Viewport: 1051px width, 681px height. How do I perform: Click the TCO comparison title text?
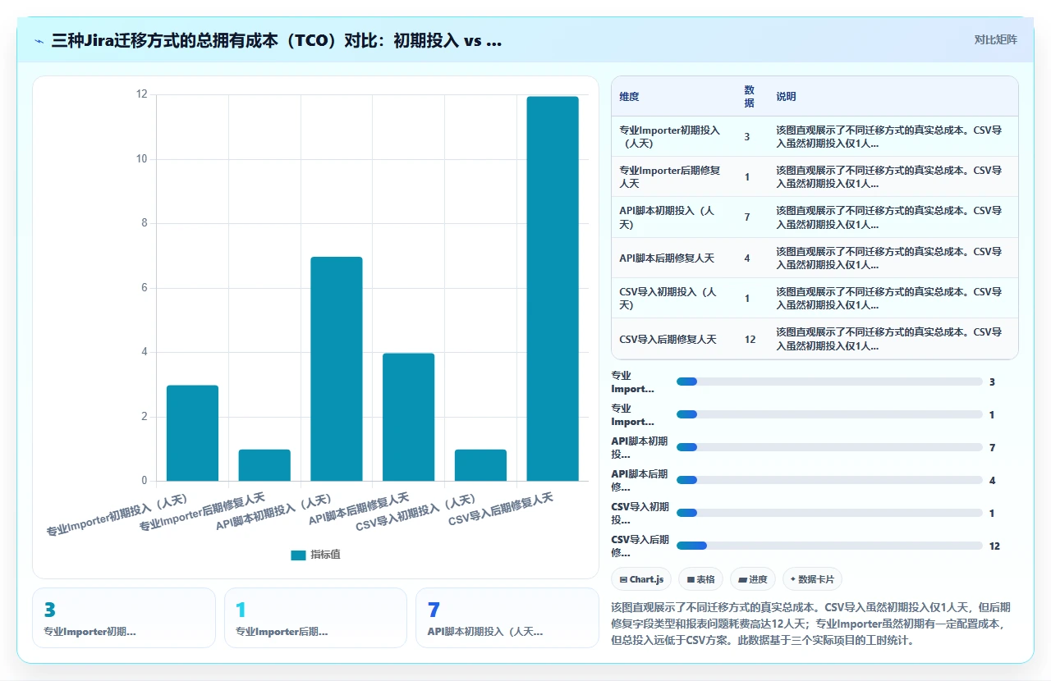pos(276,40)
